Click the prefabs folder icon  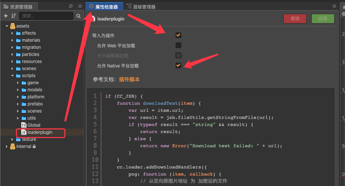[x=24, y=104]
